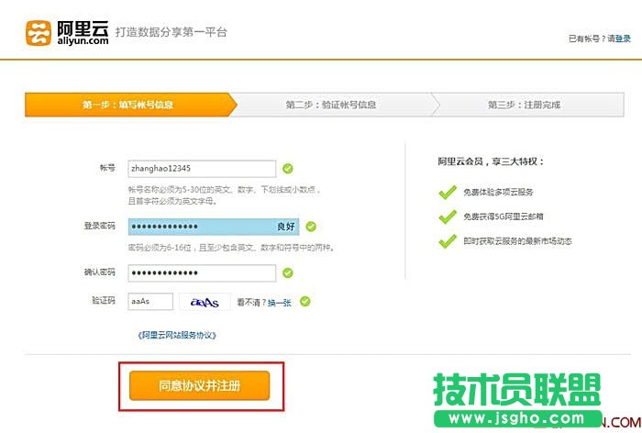Focus the 帐号 input with zhanghao12345

click(202, 169)
